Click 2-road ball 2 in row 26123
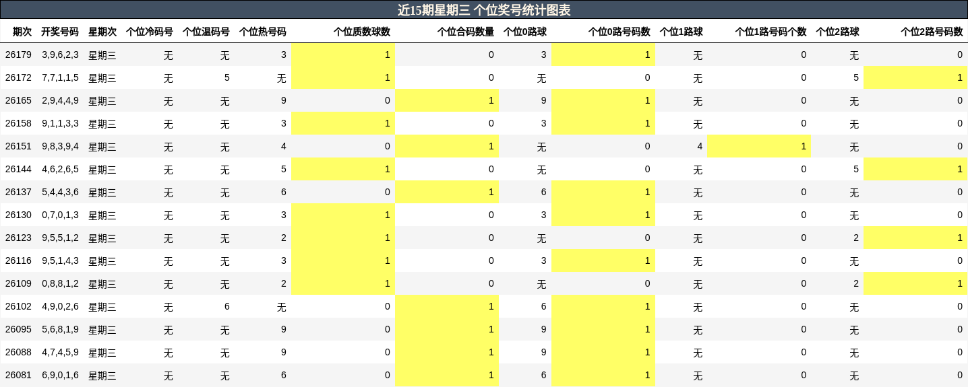 point(856,238)
